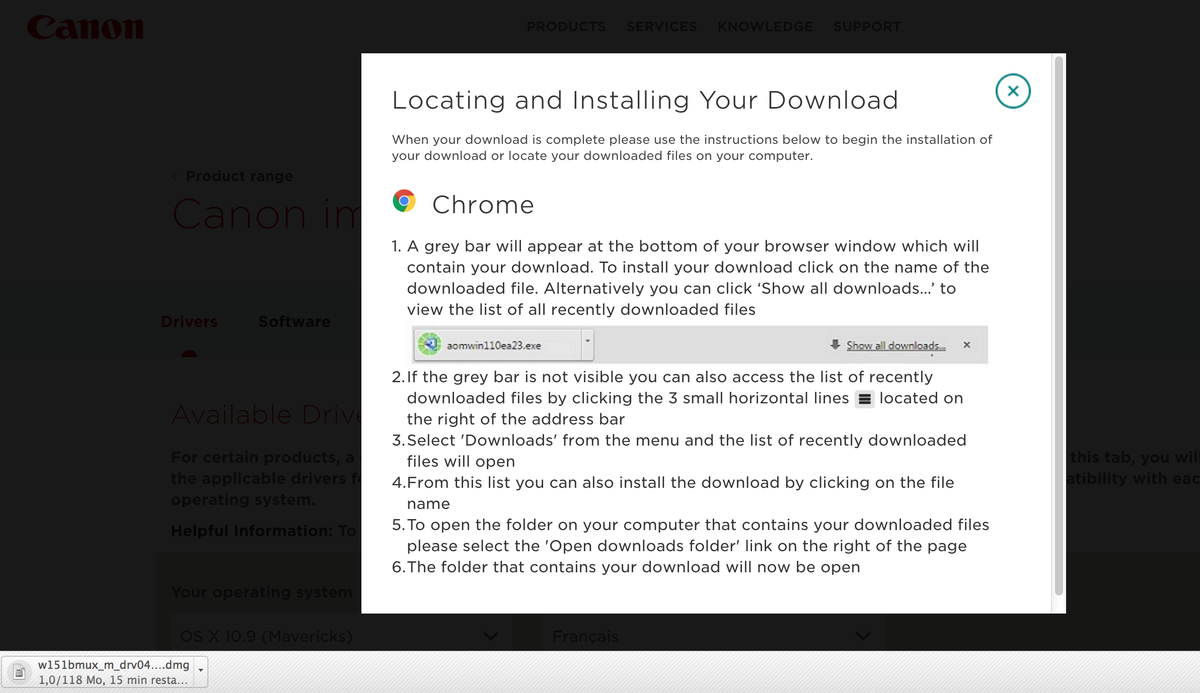Viewport: 1200px width, 693px height.
Task: Click the Show all downloads link
Action: click(895, 345)
